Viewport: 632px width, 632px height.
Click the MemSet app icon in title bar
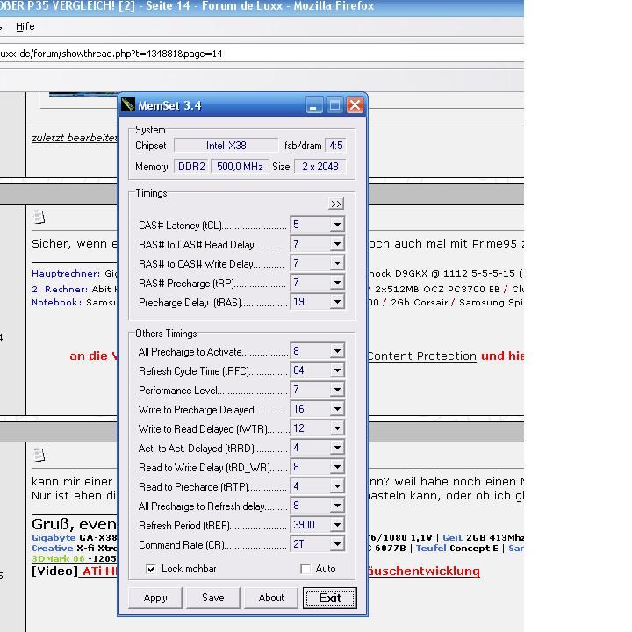tap(128, 104)
